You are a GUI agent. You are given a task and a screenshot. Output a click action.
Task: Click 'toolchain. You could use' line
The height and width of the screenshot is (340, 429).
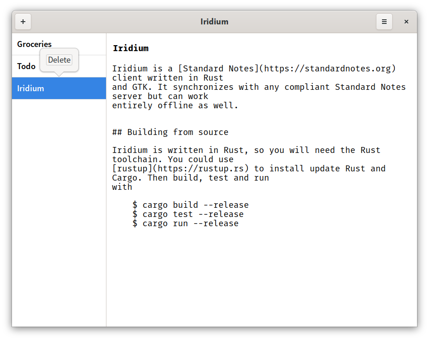tap(173, 159)
